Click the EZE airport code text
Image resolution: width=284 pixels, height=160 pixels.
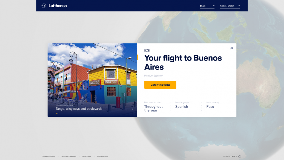pyautogui.click(x=147, y=51)
